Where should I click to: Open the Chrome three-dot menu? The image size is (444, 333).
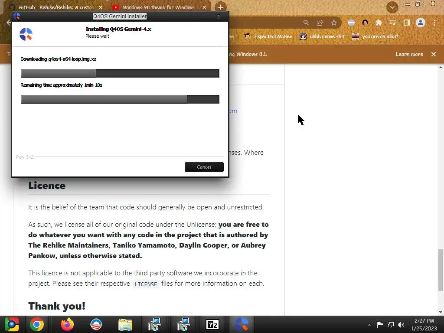434,23
